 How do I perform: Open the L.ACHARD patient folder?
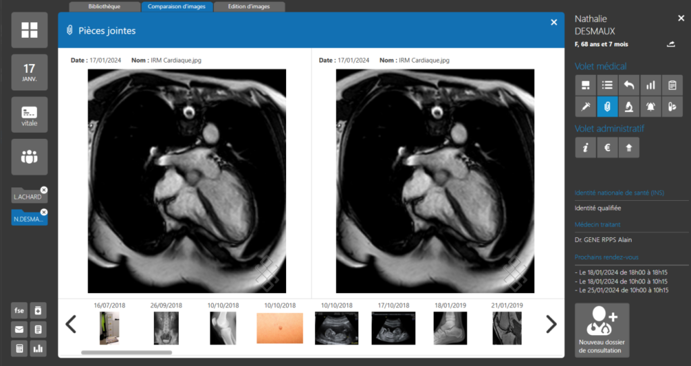28,197
